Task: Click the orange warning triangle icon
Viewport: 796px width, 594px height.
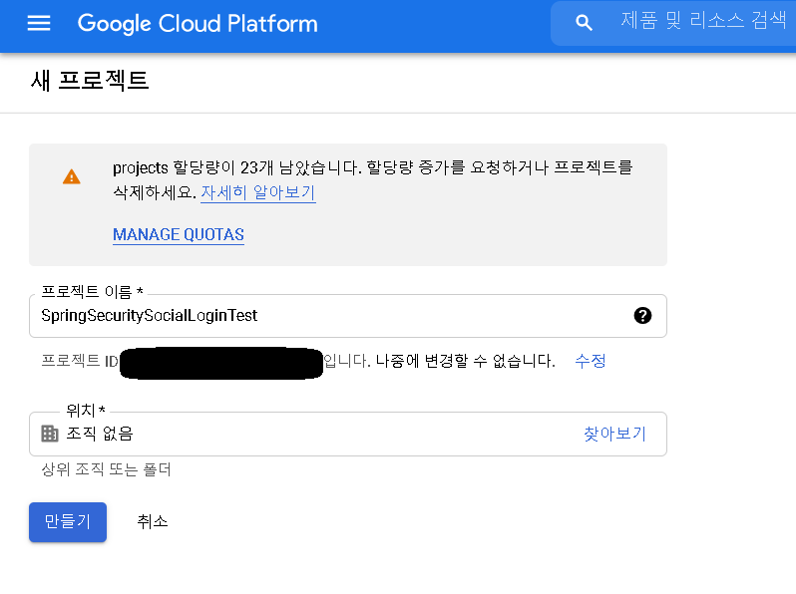Action: coord(72,176)
